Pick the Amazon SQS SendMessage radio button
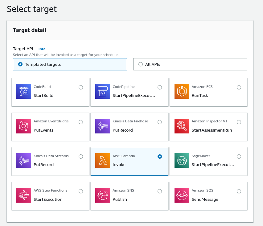The width and height of the screenshot is (263, 226). [x=239, y=191]
